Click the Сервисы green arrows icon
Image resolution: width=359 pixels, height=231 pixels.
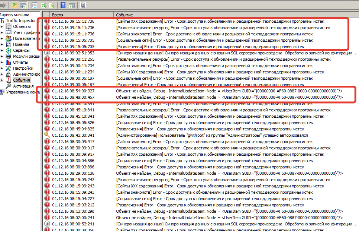click(9, 50)
